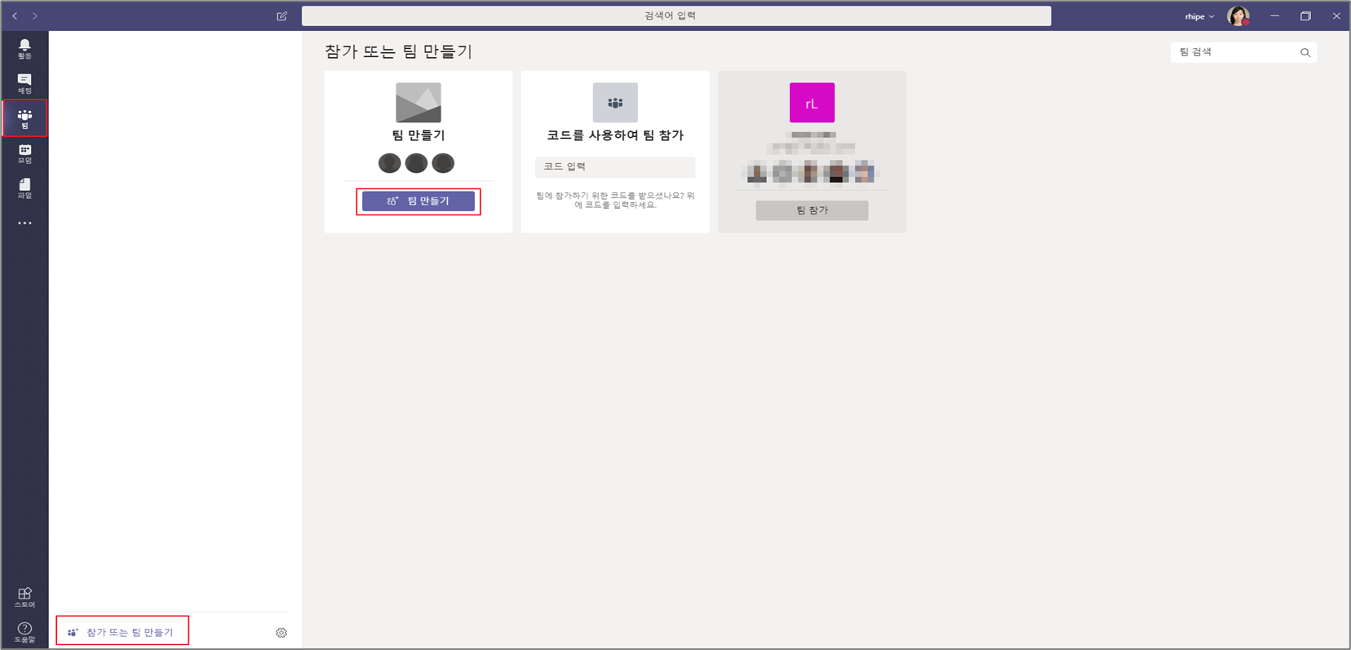The image size is (1351, 650).
Task: Open the Meetings calendar icon
Action: (24, 154)
